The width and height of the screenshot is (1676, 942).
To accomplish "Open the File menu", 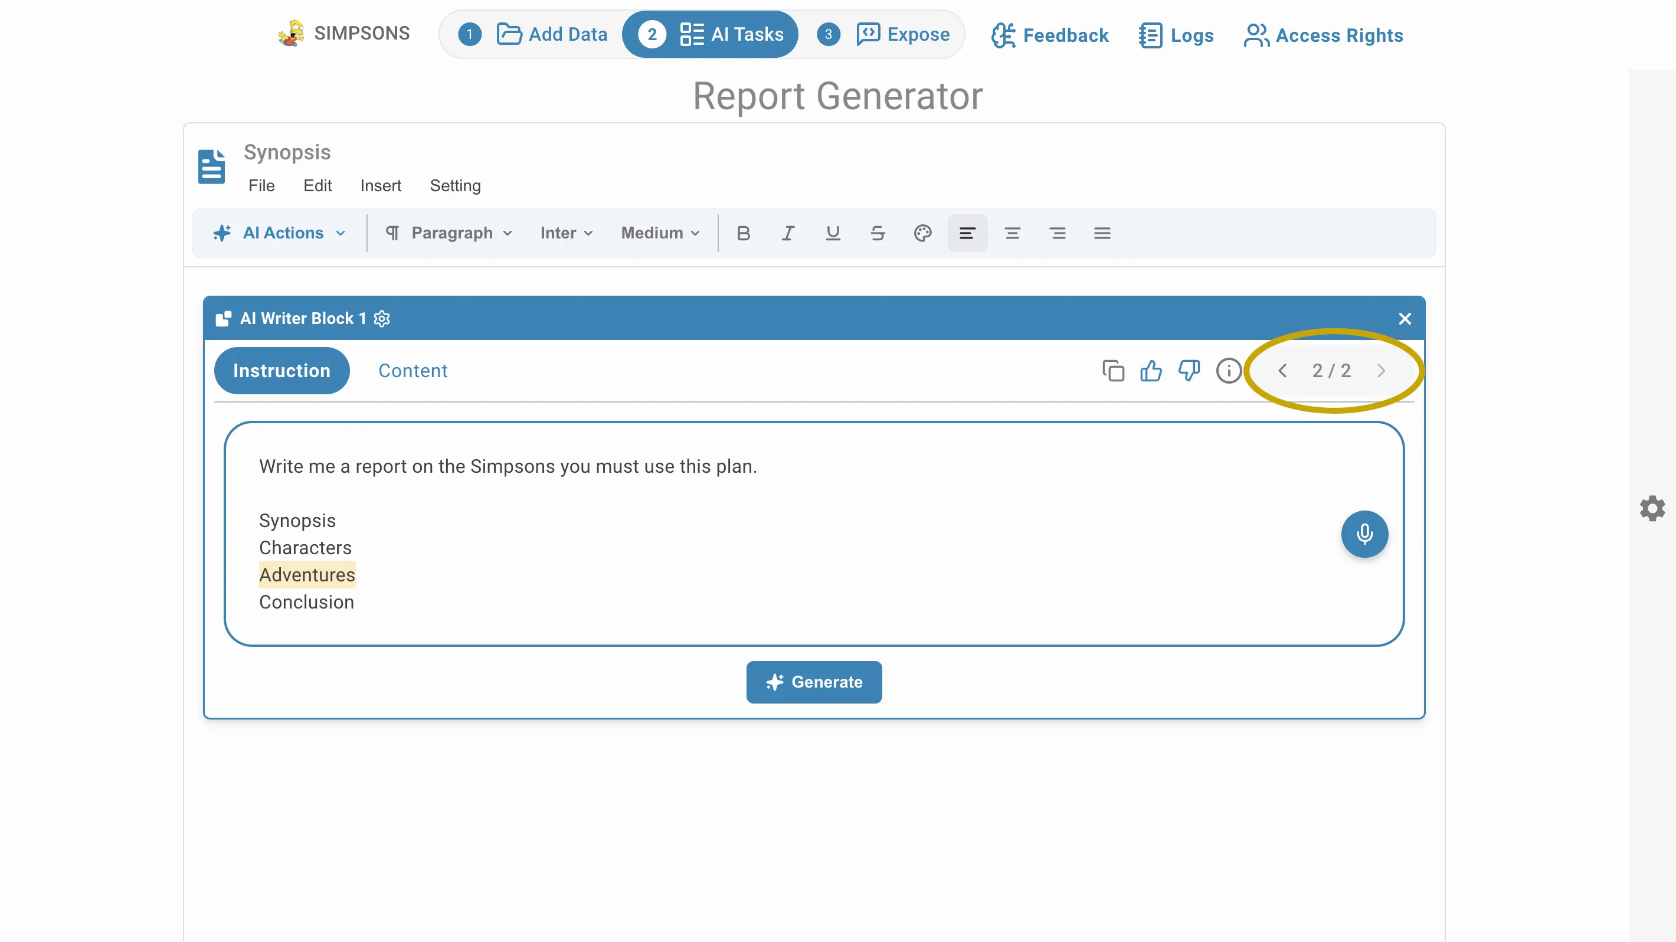I will (x=261, y=186).
